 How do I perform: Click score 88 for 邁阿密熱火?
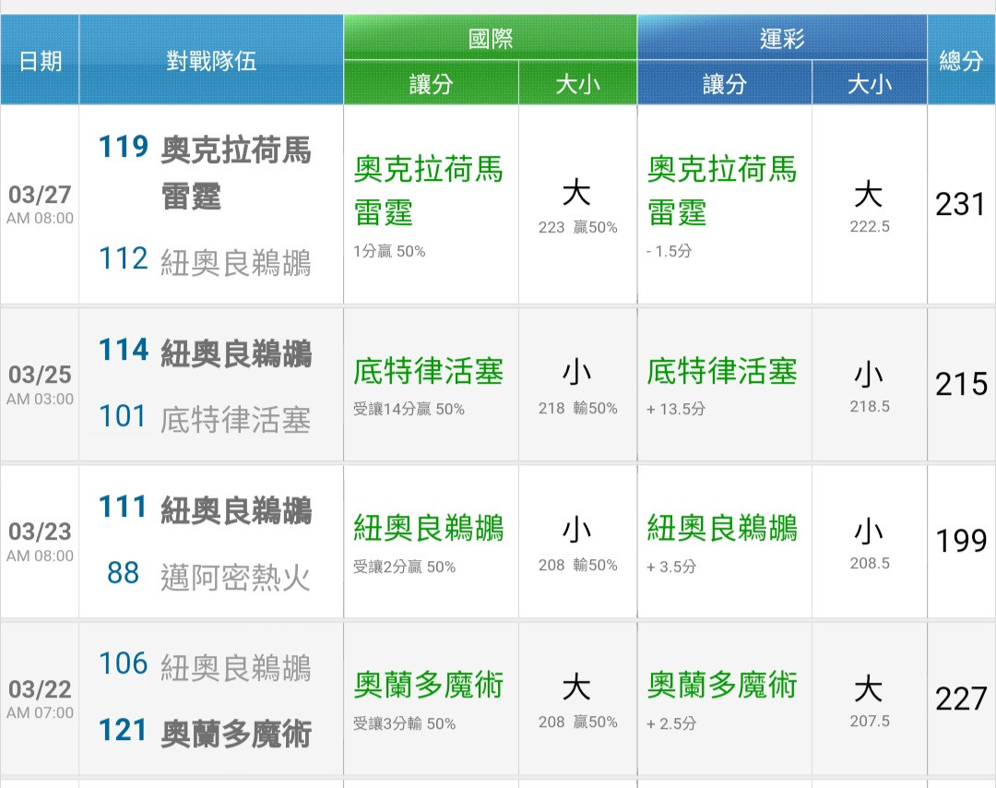click(124, 573)
